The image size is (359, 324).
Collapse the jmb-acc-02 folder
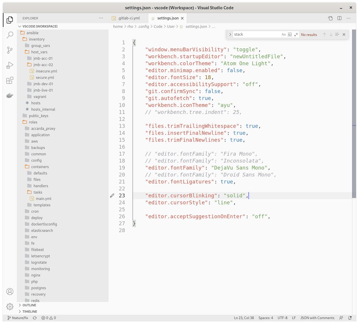(63, 65)
